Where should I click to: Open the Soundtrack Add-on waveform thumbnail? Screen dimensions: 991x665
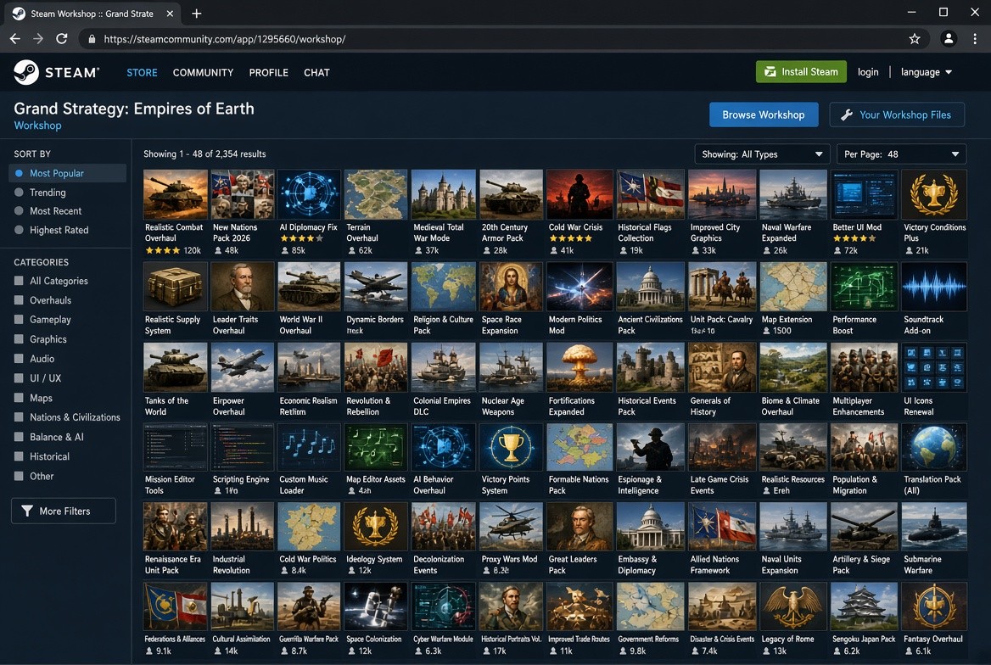pos(934,287)
